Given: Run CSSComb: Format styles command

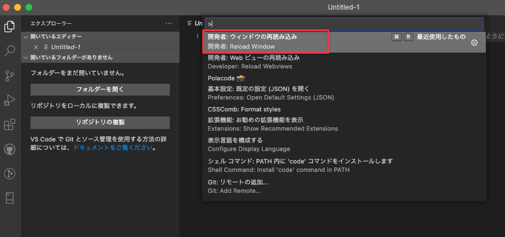Looking at the screenshot, I should (x=344, y=109).
